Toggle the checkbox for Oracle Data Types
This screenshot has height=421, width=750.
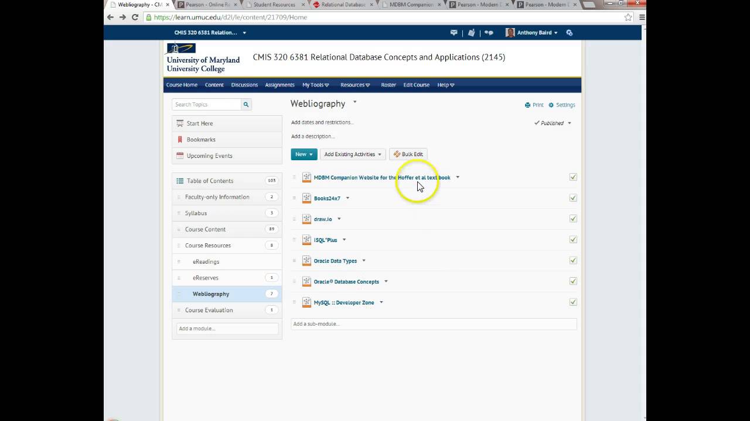click(x=573, y=260)
